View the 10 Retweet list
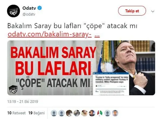Image resolution: width=163 pixels, height=119 pixels. [16, 113]
